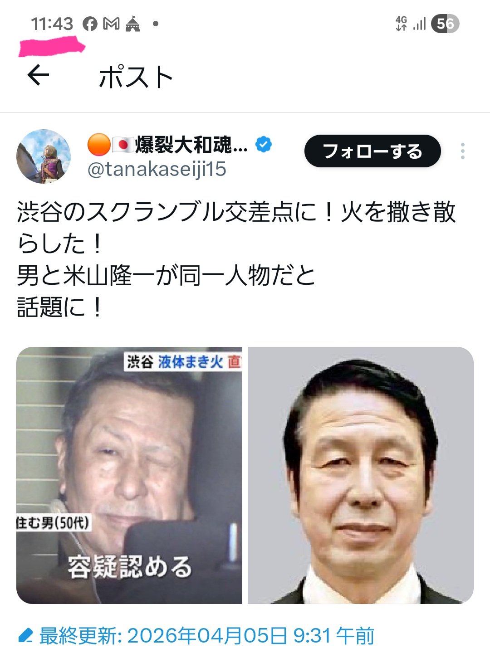This screenshot has height=653, width=490.
Task: Tap the Gmail notification icon in status bar
Action: (111, 24)
